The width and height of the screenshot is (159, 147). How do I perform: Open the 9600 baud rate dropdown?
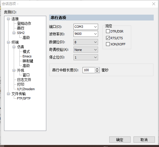pos(86,34)
